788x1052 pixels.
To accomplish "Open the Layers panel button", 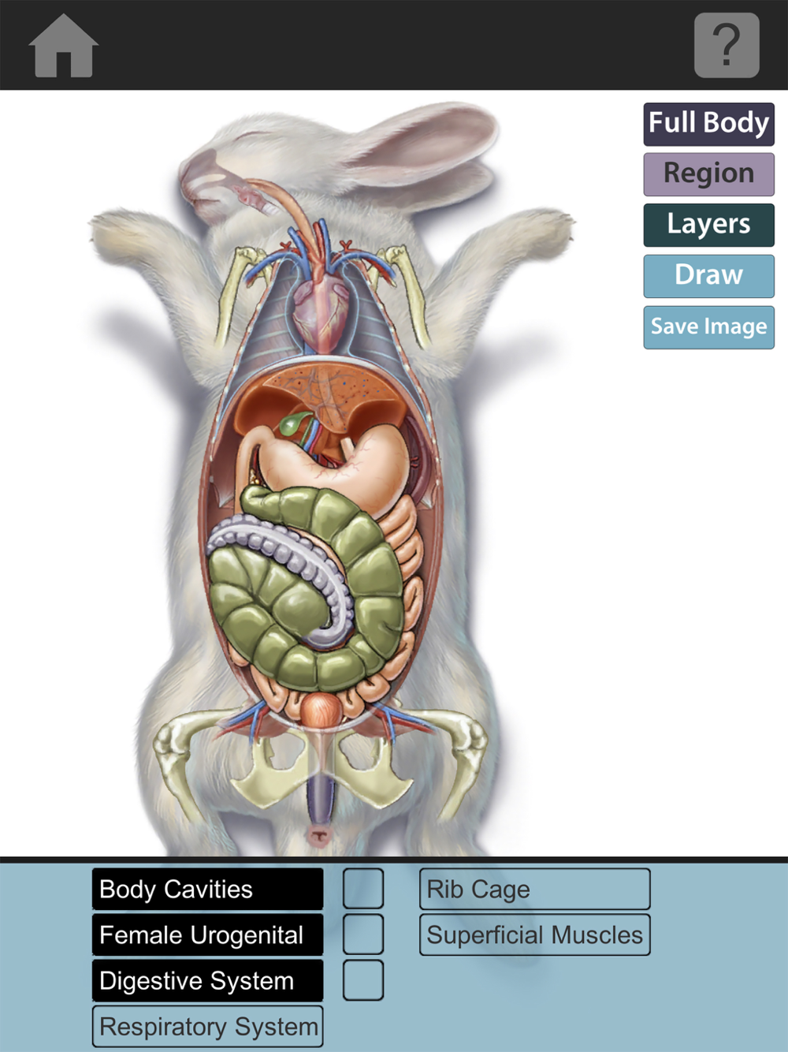I will (x=709, y=225).
